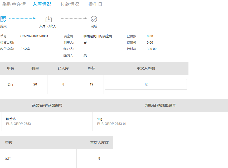
Task: Click product code PUB-QRDP-2753
Action: (x=18, y=124)
